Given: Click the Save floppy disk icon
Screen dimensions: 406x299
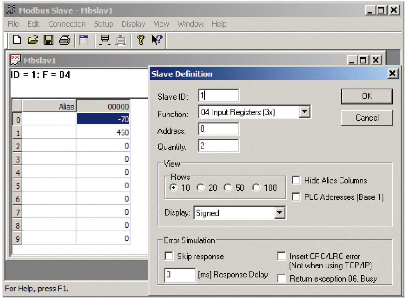Looking at the screenshot, I should coord(48,40).
